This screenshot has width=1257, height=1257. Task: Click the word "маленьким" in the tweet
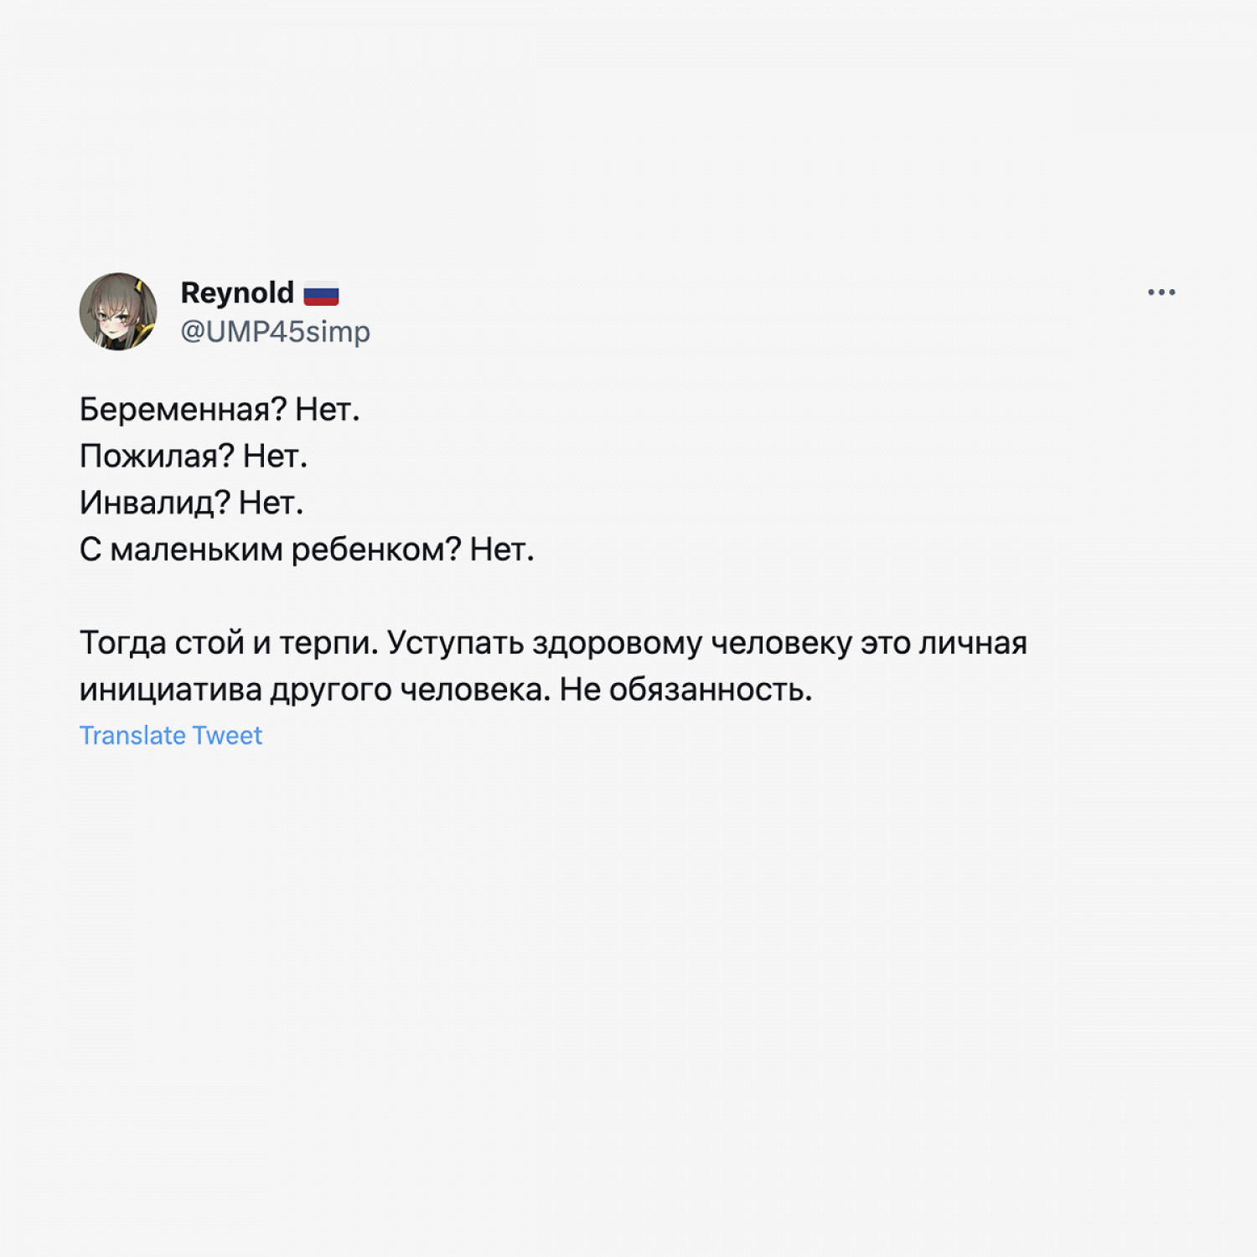[x=197, y=551]
